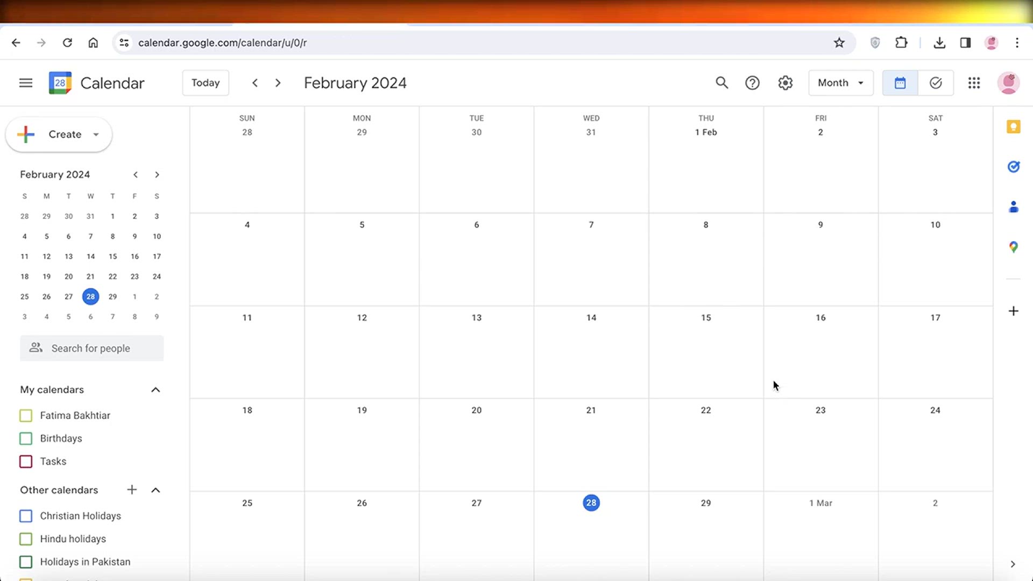The width and height of the screenshot is (1033, 581).
Task: Collapse the My calendars section
Action: coord(155,389)
